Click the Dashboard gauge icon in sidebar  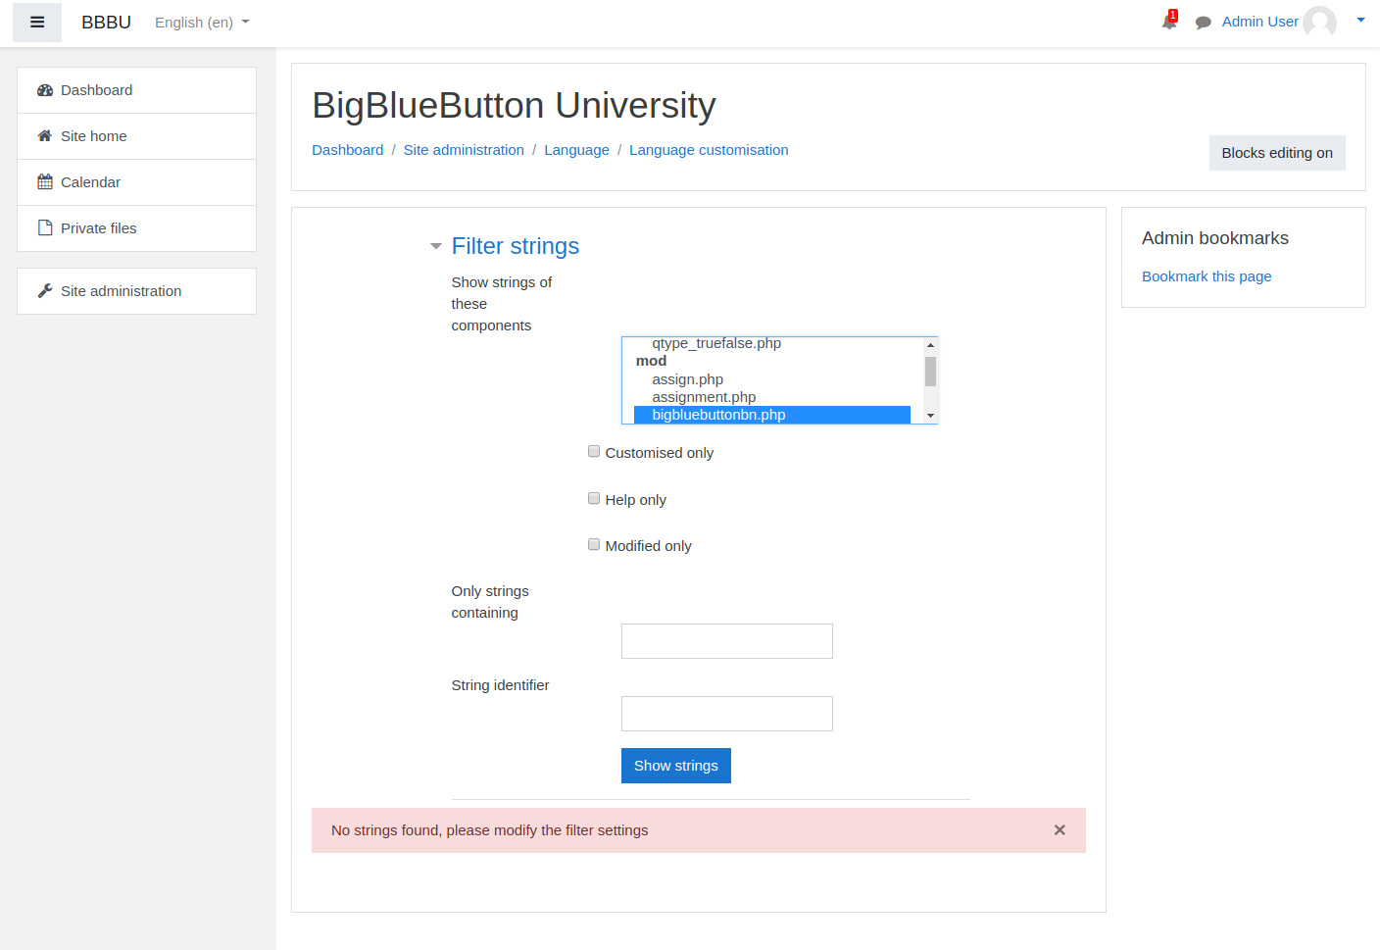tap(45, 90)
